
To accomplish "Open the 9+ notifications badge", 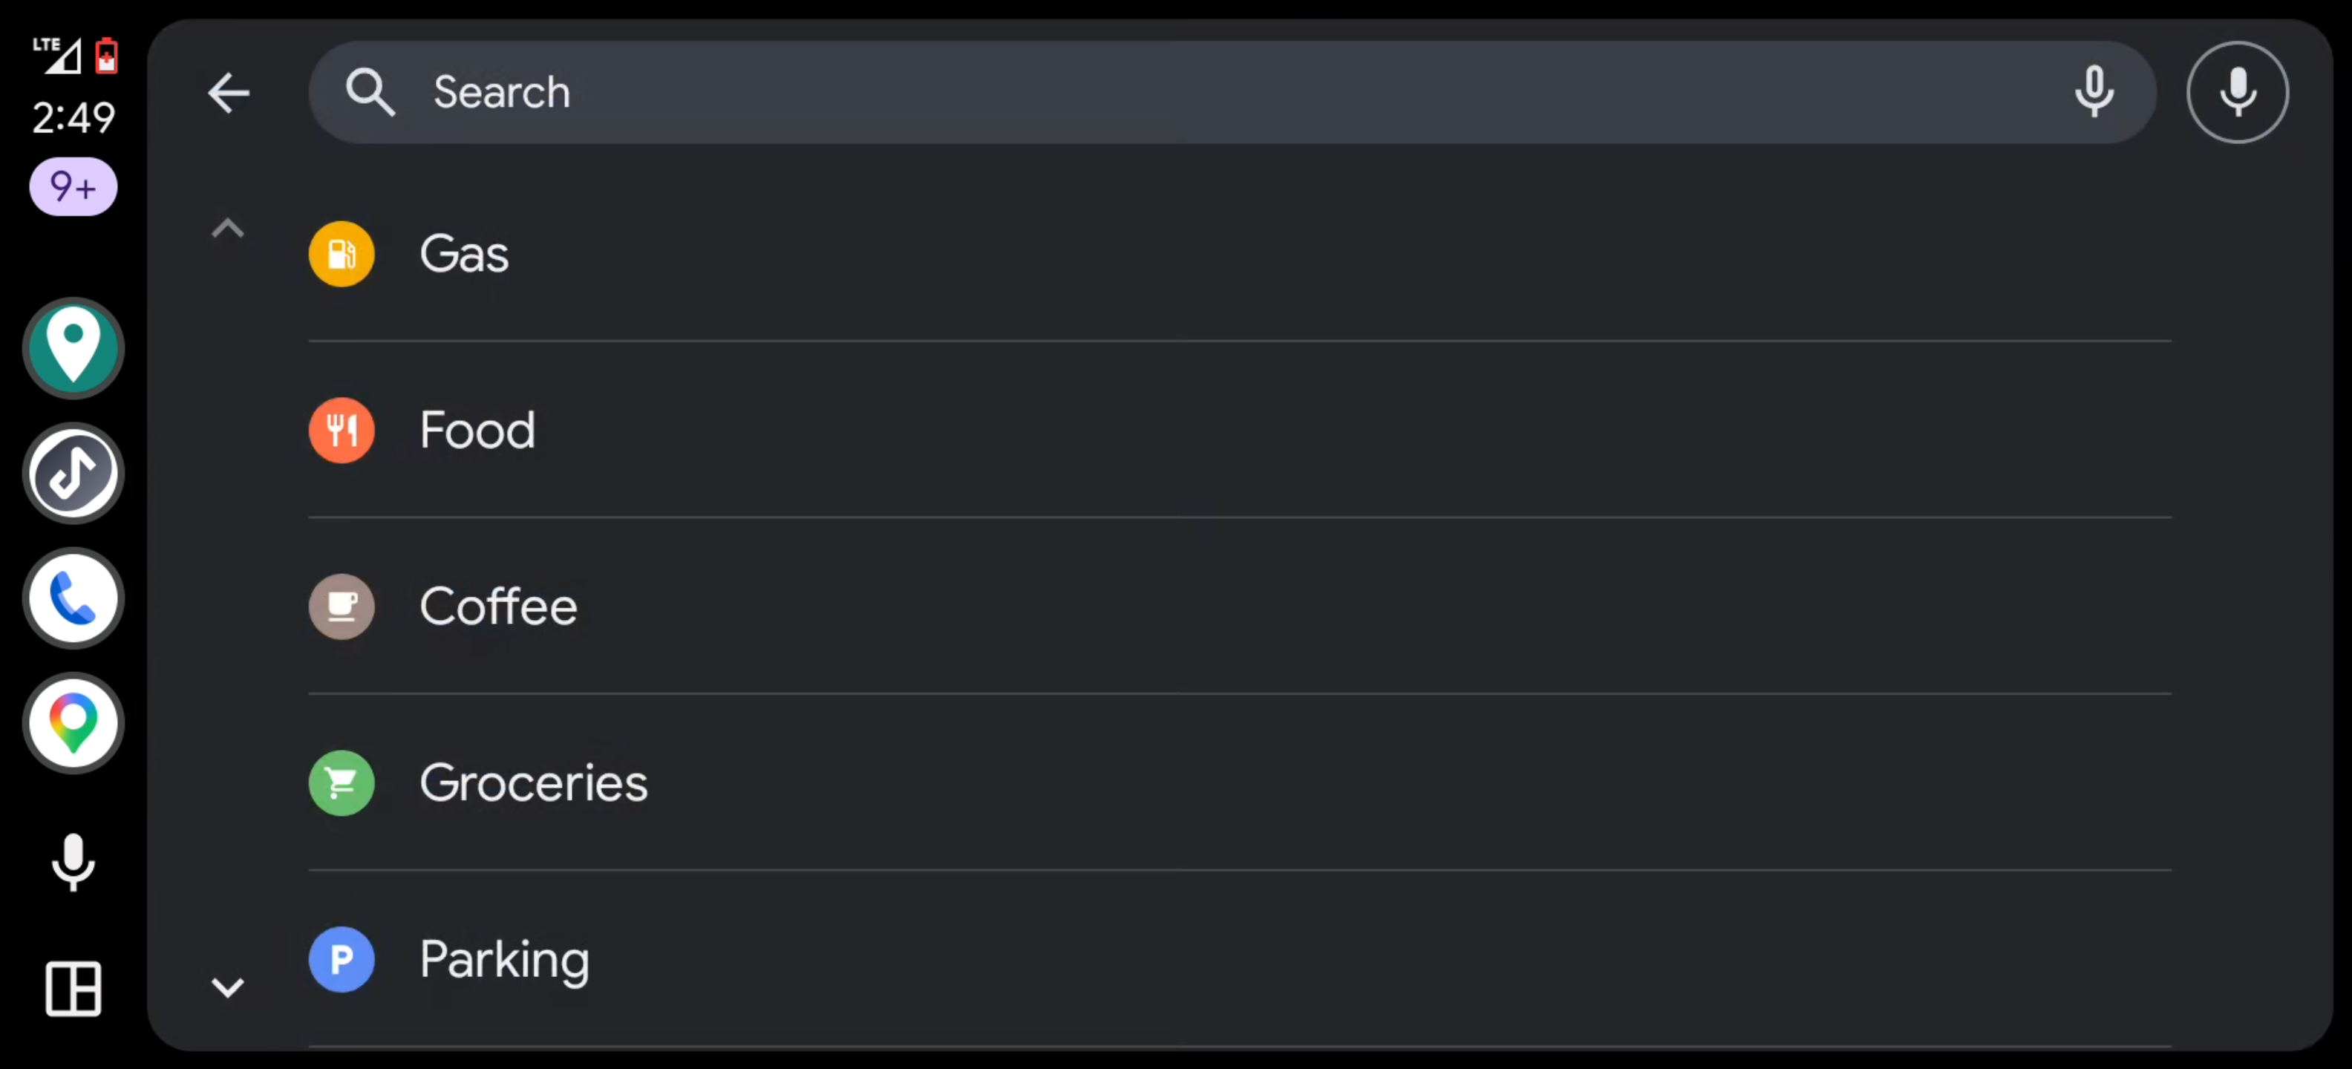I will pos(73,187).
